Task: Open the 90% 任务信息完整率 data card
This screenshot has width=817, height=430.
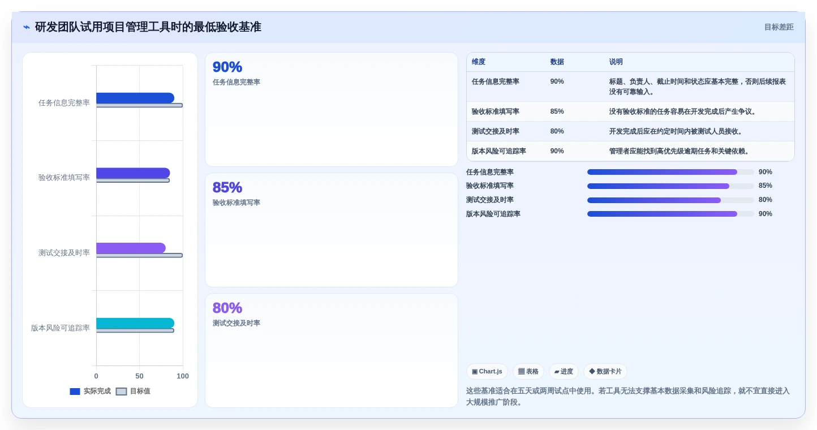Action: (332, 110)
